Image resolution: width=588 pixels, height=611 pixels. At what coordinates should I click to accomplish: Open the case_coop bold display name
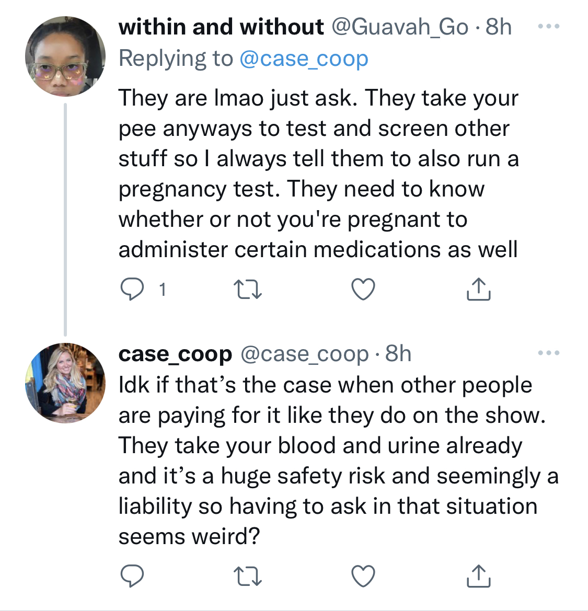click(175, 354)
